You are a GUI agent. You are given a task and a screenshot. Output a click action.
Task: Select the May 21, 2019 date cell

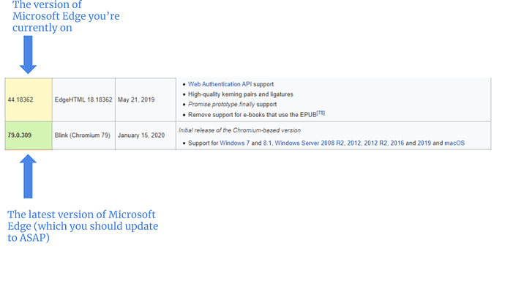146,100
